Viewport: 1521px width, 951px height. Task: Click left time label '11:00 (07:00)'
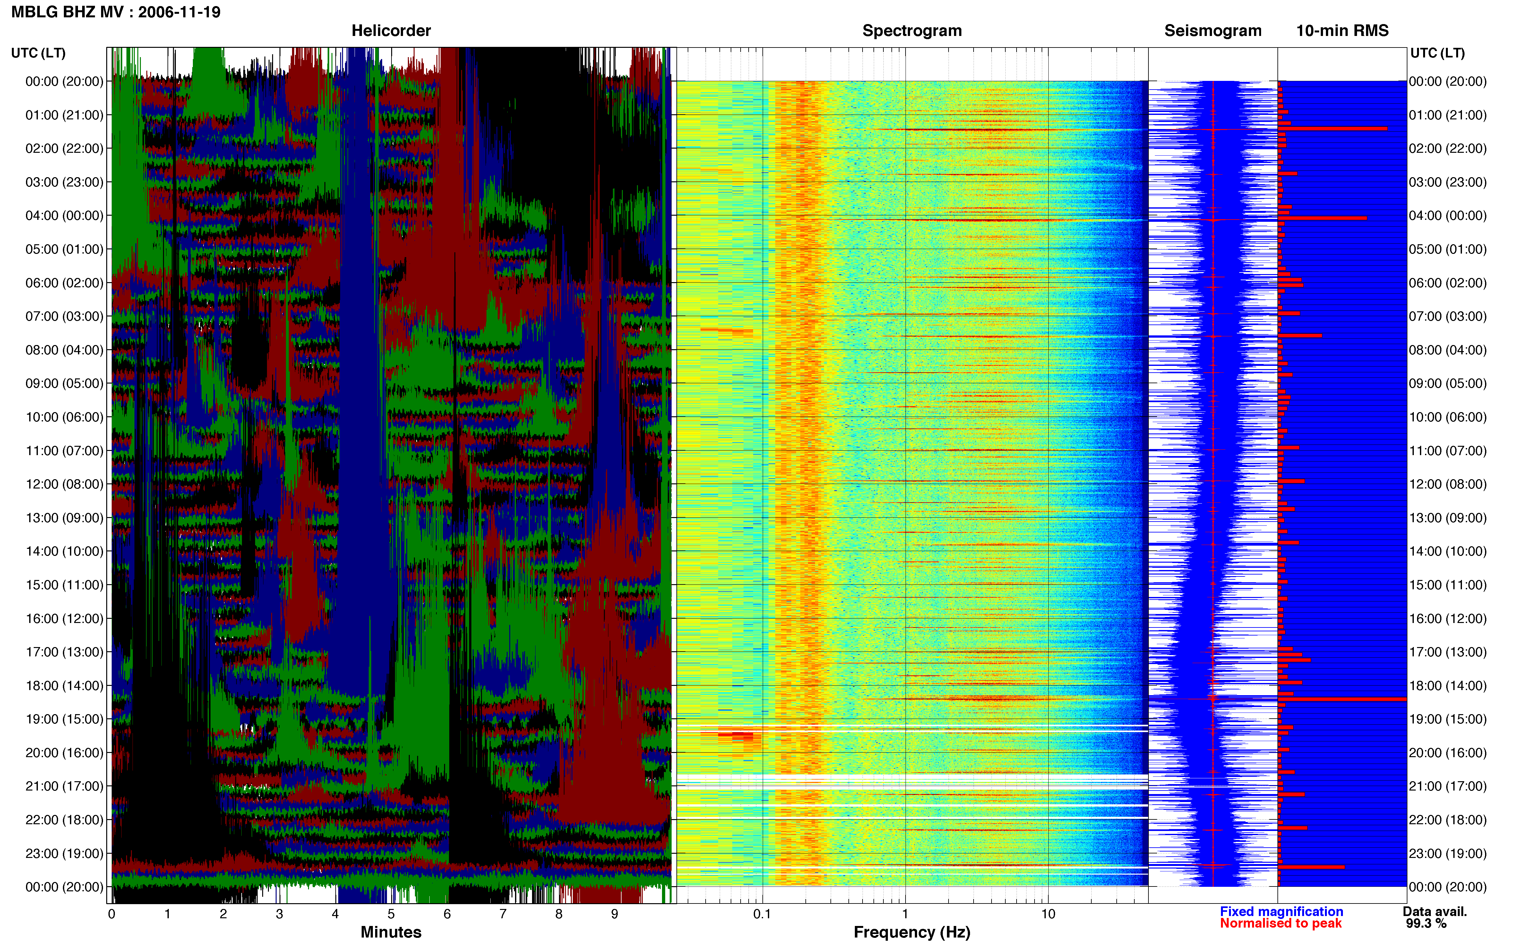[x=64, y=451]
